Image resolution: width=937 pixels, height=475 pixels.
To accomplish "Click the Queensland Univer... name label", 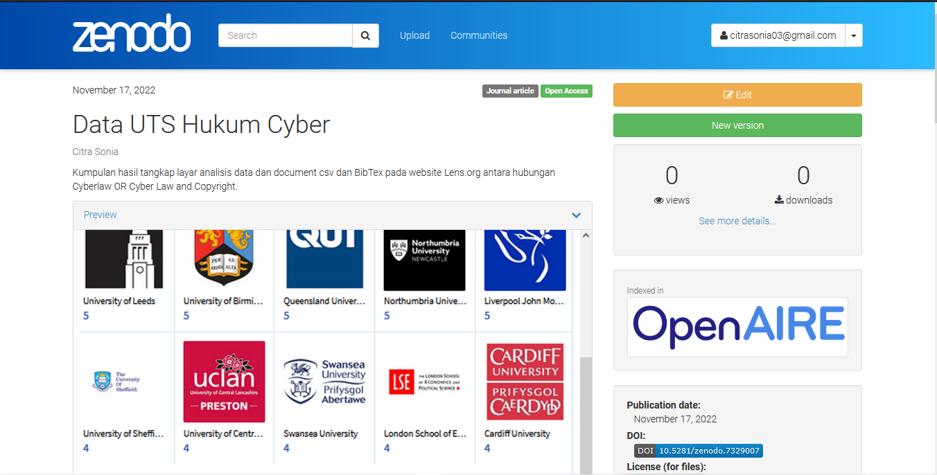I will coord(324,301).
